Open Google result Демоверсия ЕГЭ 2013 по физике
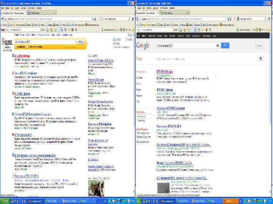The image size is (273, 204). [x=171, y=108]
